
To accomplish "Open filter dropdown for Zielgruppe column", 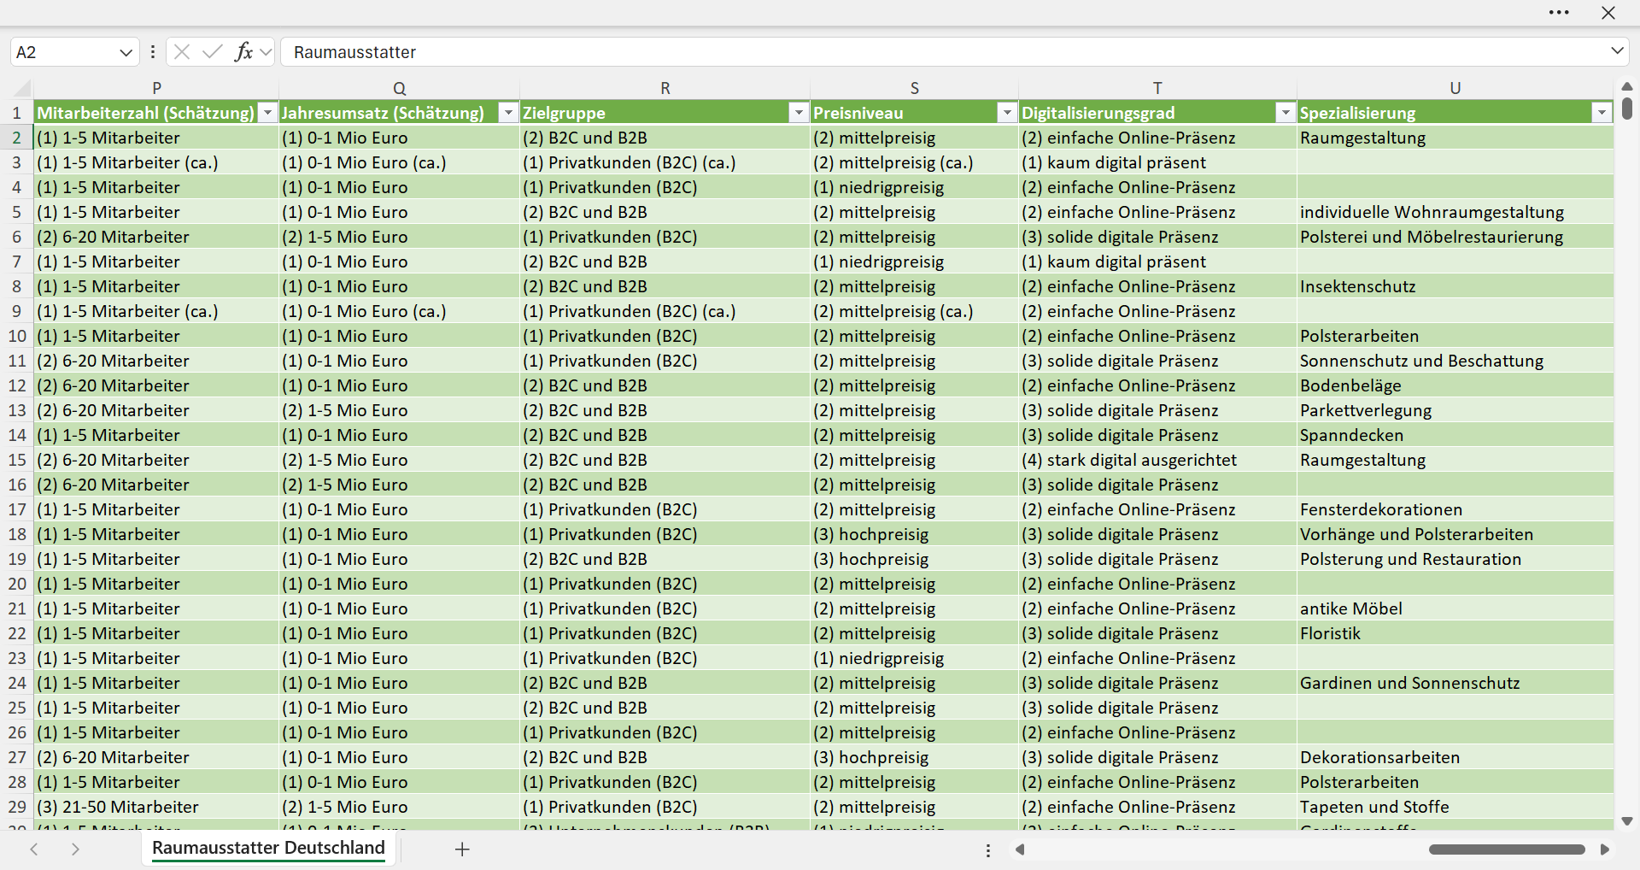I will point(799,113).
